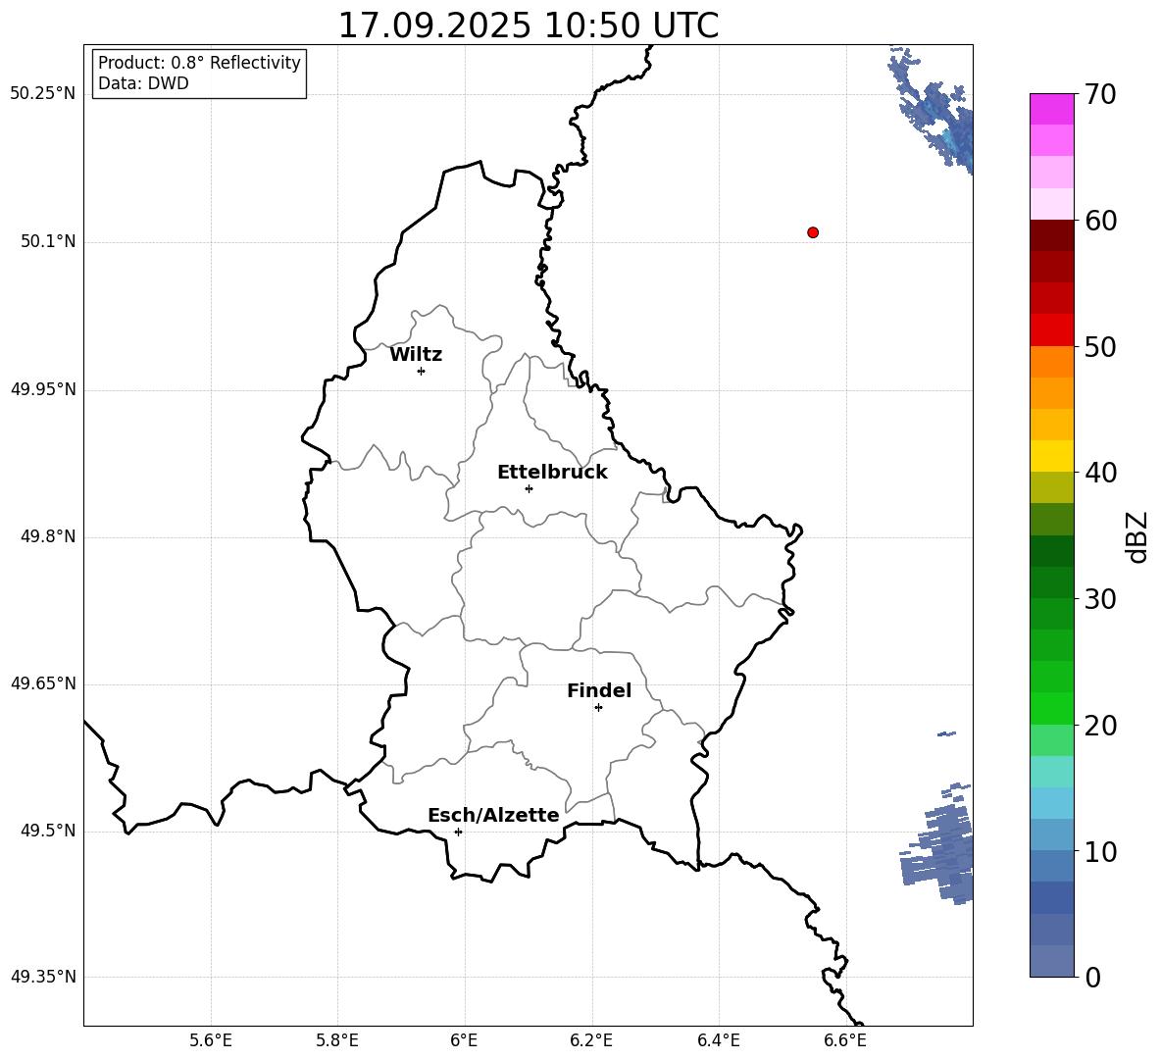Pick the bright green colorbar swatch above 20
The image size is (1161, 1060).
point(1052,708)
